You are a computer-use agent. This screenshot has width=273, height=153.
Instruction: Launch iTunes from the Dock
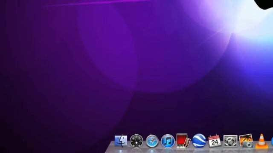pyautogui.click(x=168, y=141)
